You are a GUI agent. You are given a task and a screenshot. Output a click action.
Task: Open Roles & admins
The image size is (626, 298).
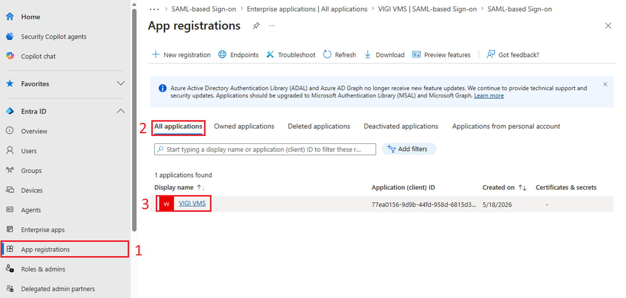click(x=43, y=269)
